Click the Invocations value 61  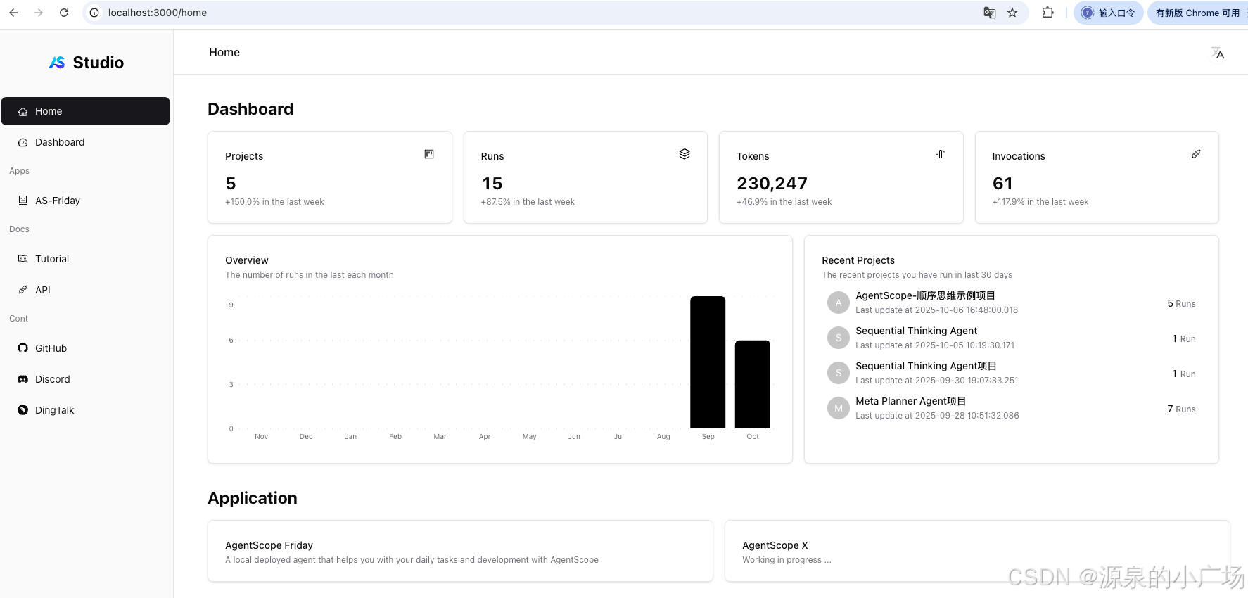click(1002, 184)
